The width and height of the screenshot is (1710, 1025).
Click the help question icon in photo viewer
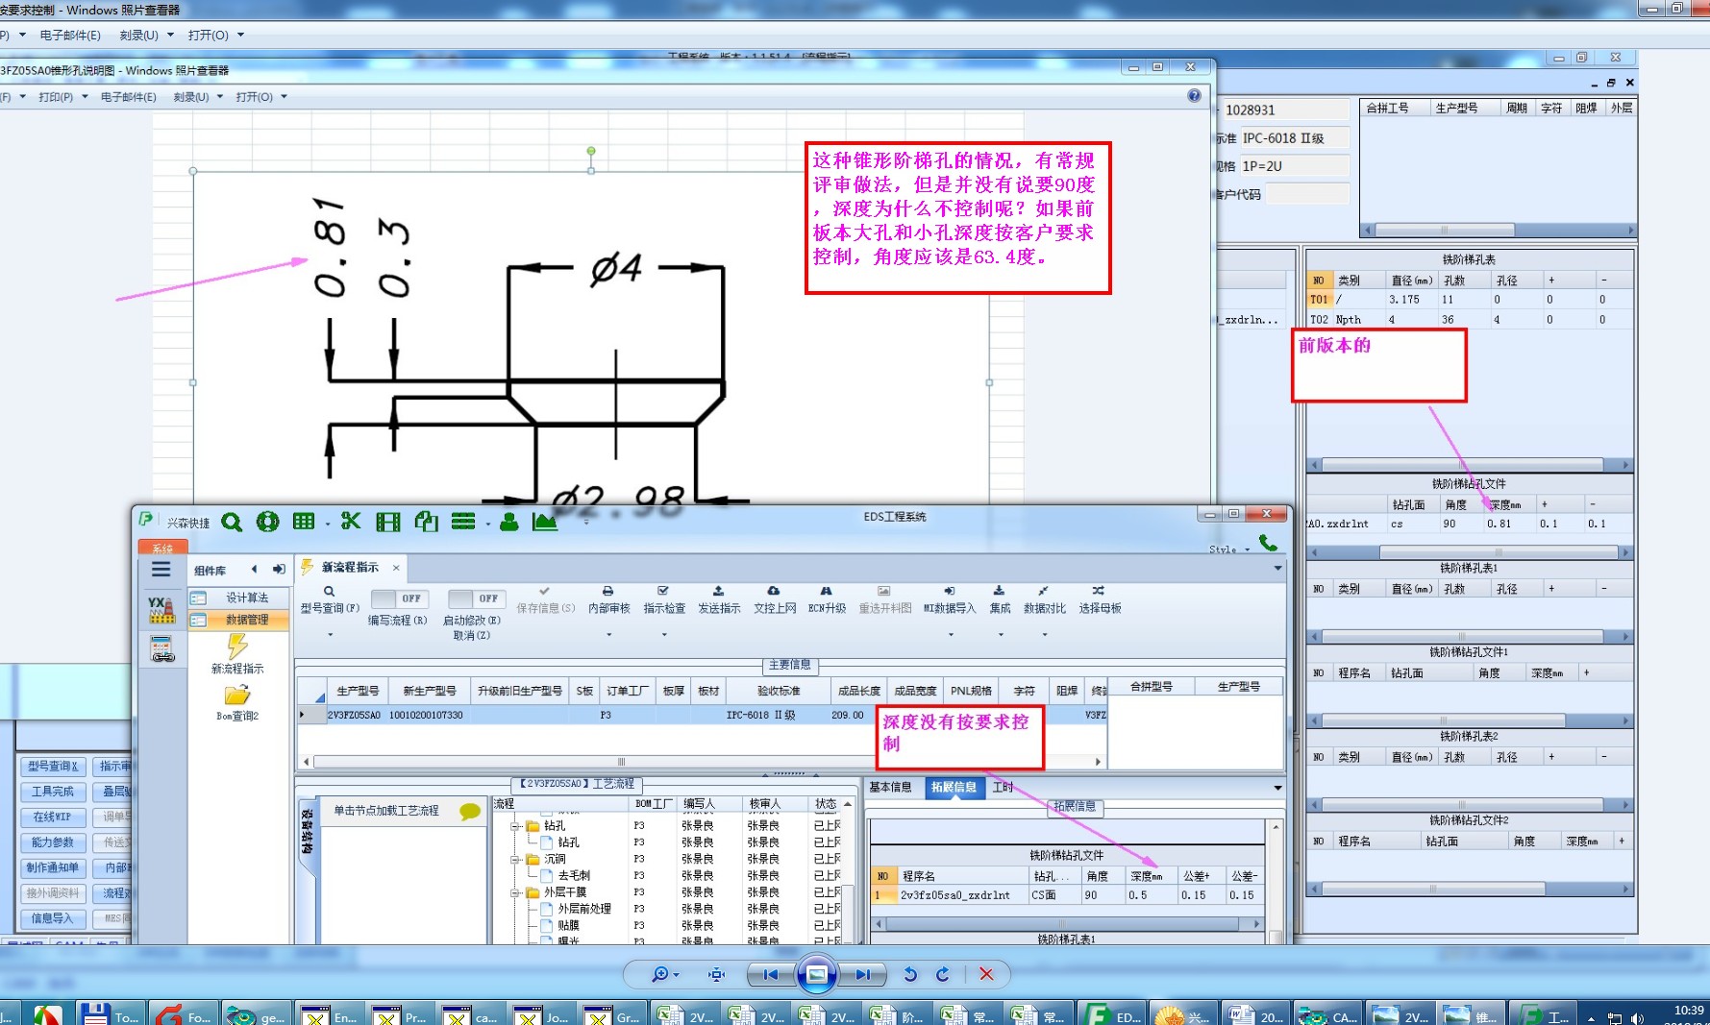coord(1194,96)
